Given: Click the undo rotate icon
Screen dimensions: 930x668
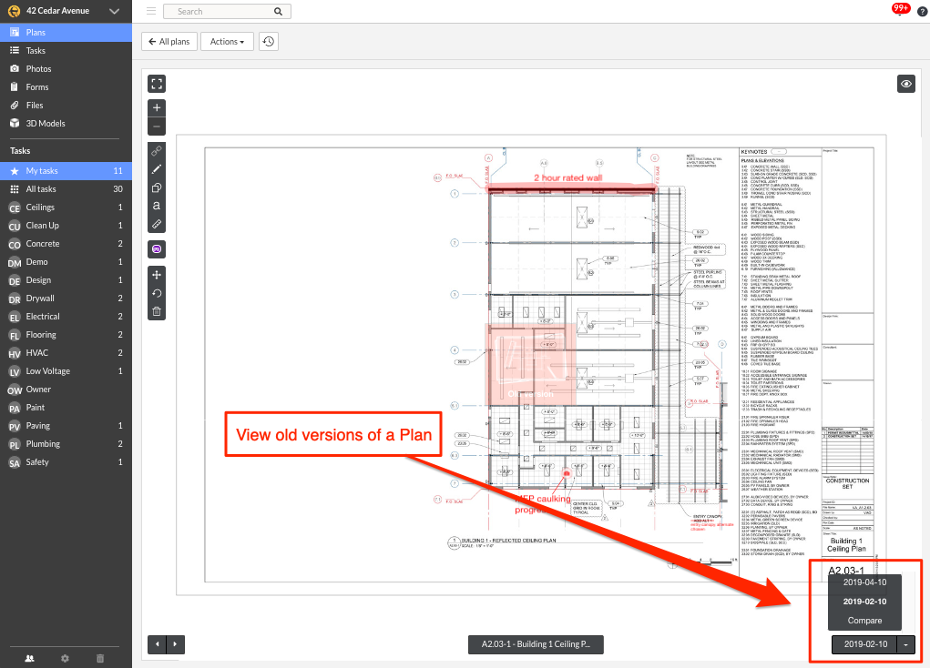Looking at the screenshot, I should (156, 292).
